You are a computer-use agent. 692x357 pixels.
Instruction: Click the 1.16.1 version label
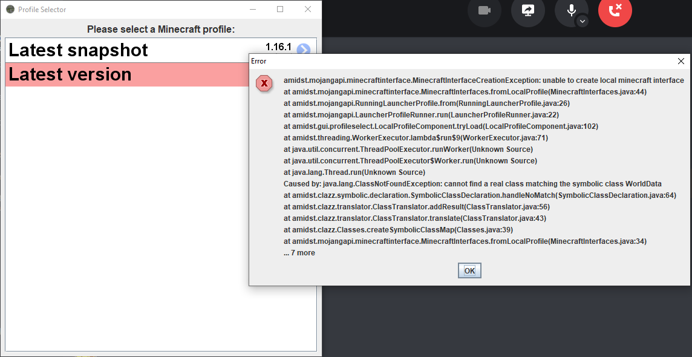point(278,45)
